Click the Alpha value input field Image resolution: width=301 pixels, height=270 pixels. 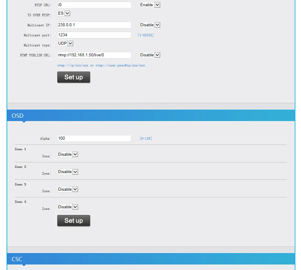pyautogui.click(x=94, y=138)
